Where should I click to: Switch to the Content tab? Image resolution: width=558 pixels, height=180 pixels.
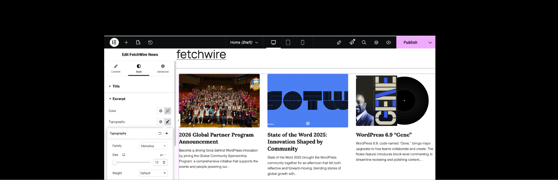(116, 68)
